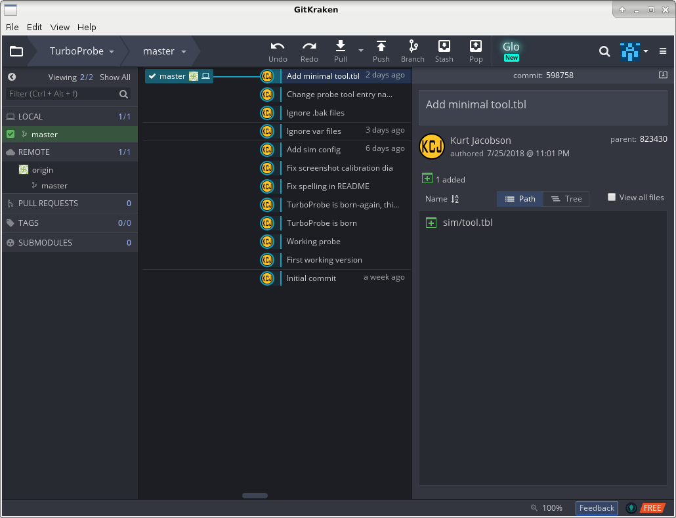Collapse the left panel with back arrow

[x=12, y=77]
